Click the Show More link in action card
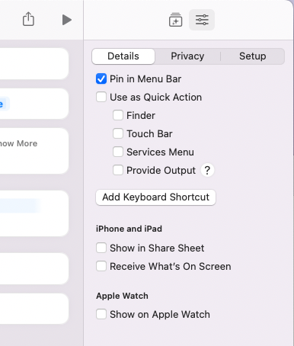 [18, 143]
